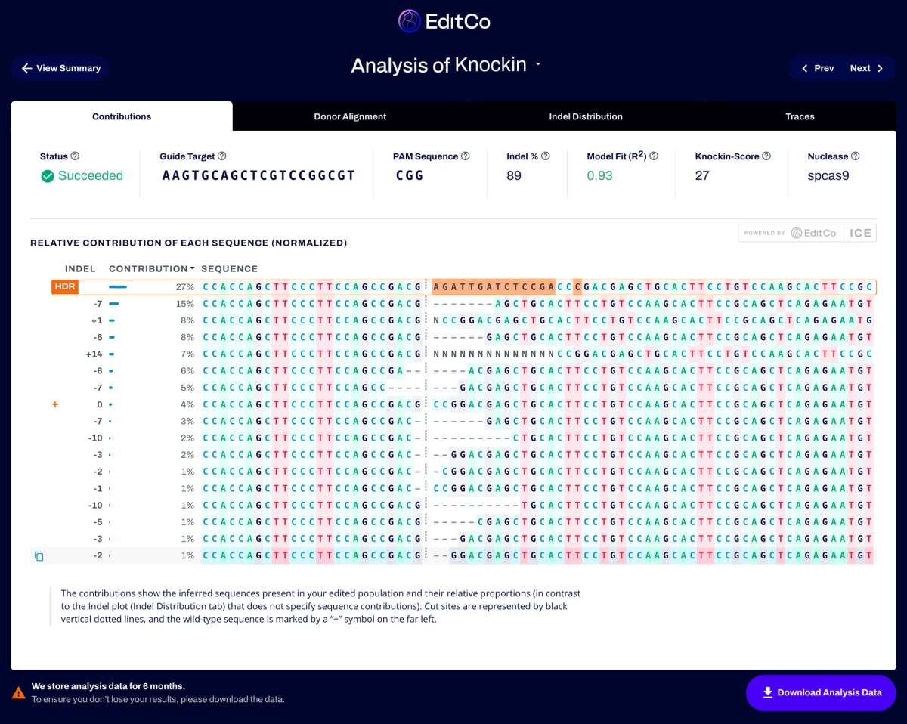
Task: Go back with View Summary button
Action: [60, 68]
